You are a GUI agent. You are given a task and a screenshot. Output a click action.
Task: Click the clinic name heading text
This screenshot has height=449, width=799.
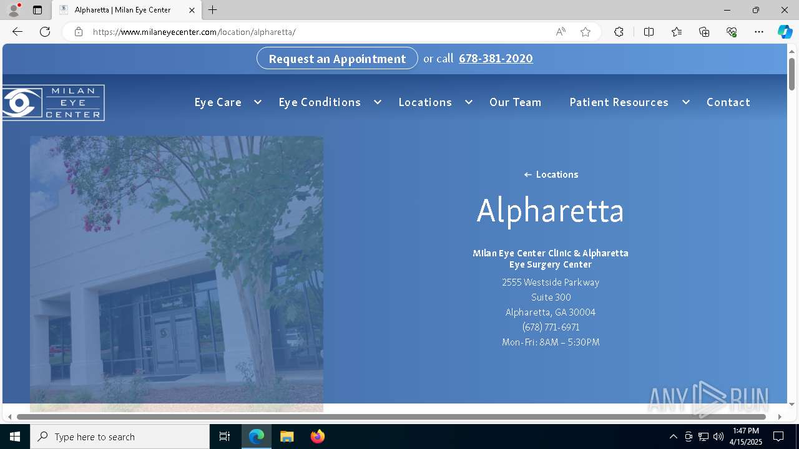coord(551,258)
